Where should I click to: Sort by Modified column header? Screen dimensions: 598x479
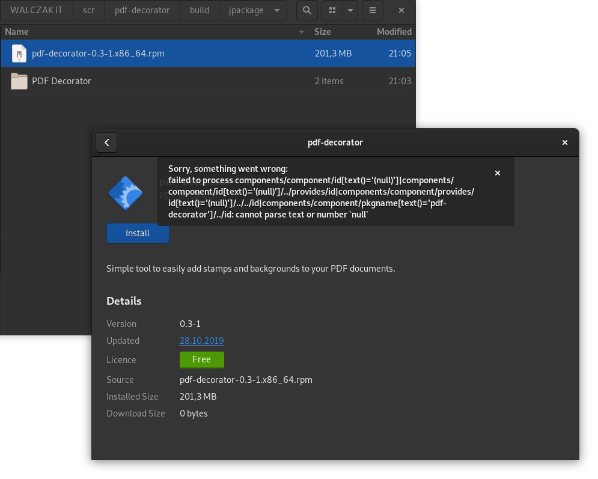394,32
